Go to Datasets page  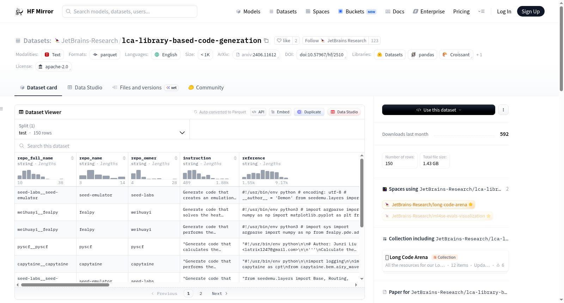point(283,11)
